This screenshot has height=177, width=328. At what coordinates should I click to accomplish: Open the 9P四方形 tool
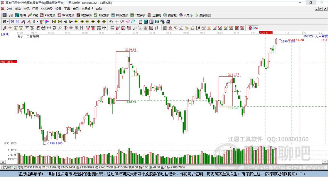tap(66, 15)
